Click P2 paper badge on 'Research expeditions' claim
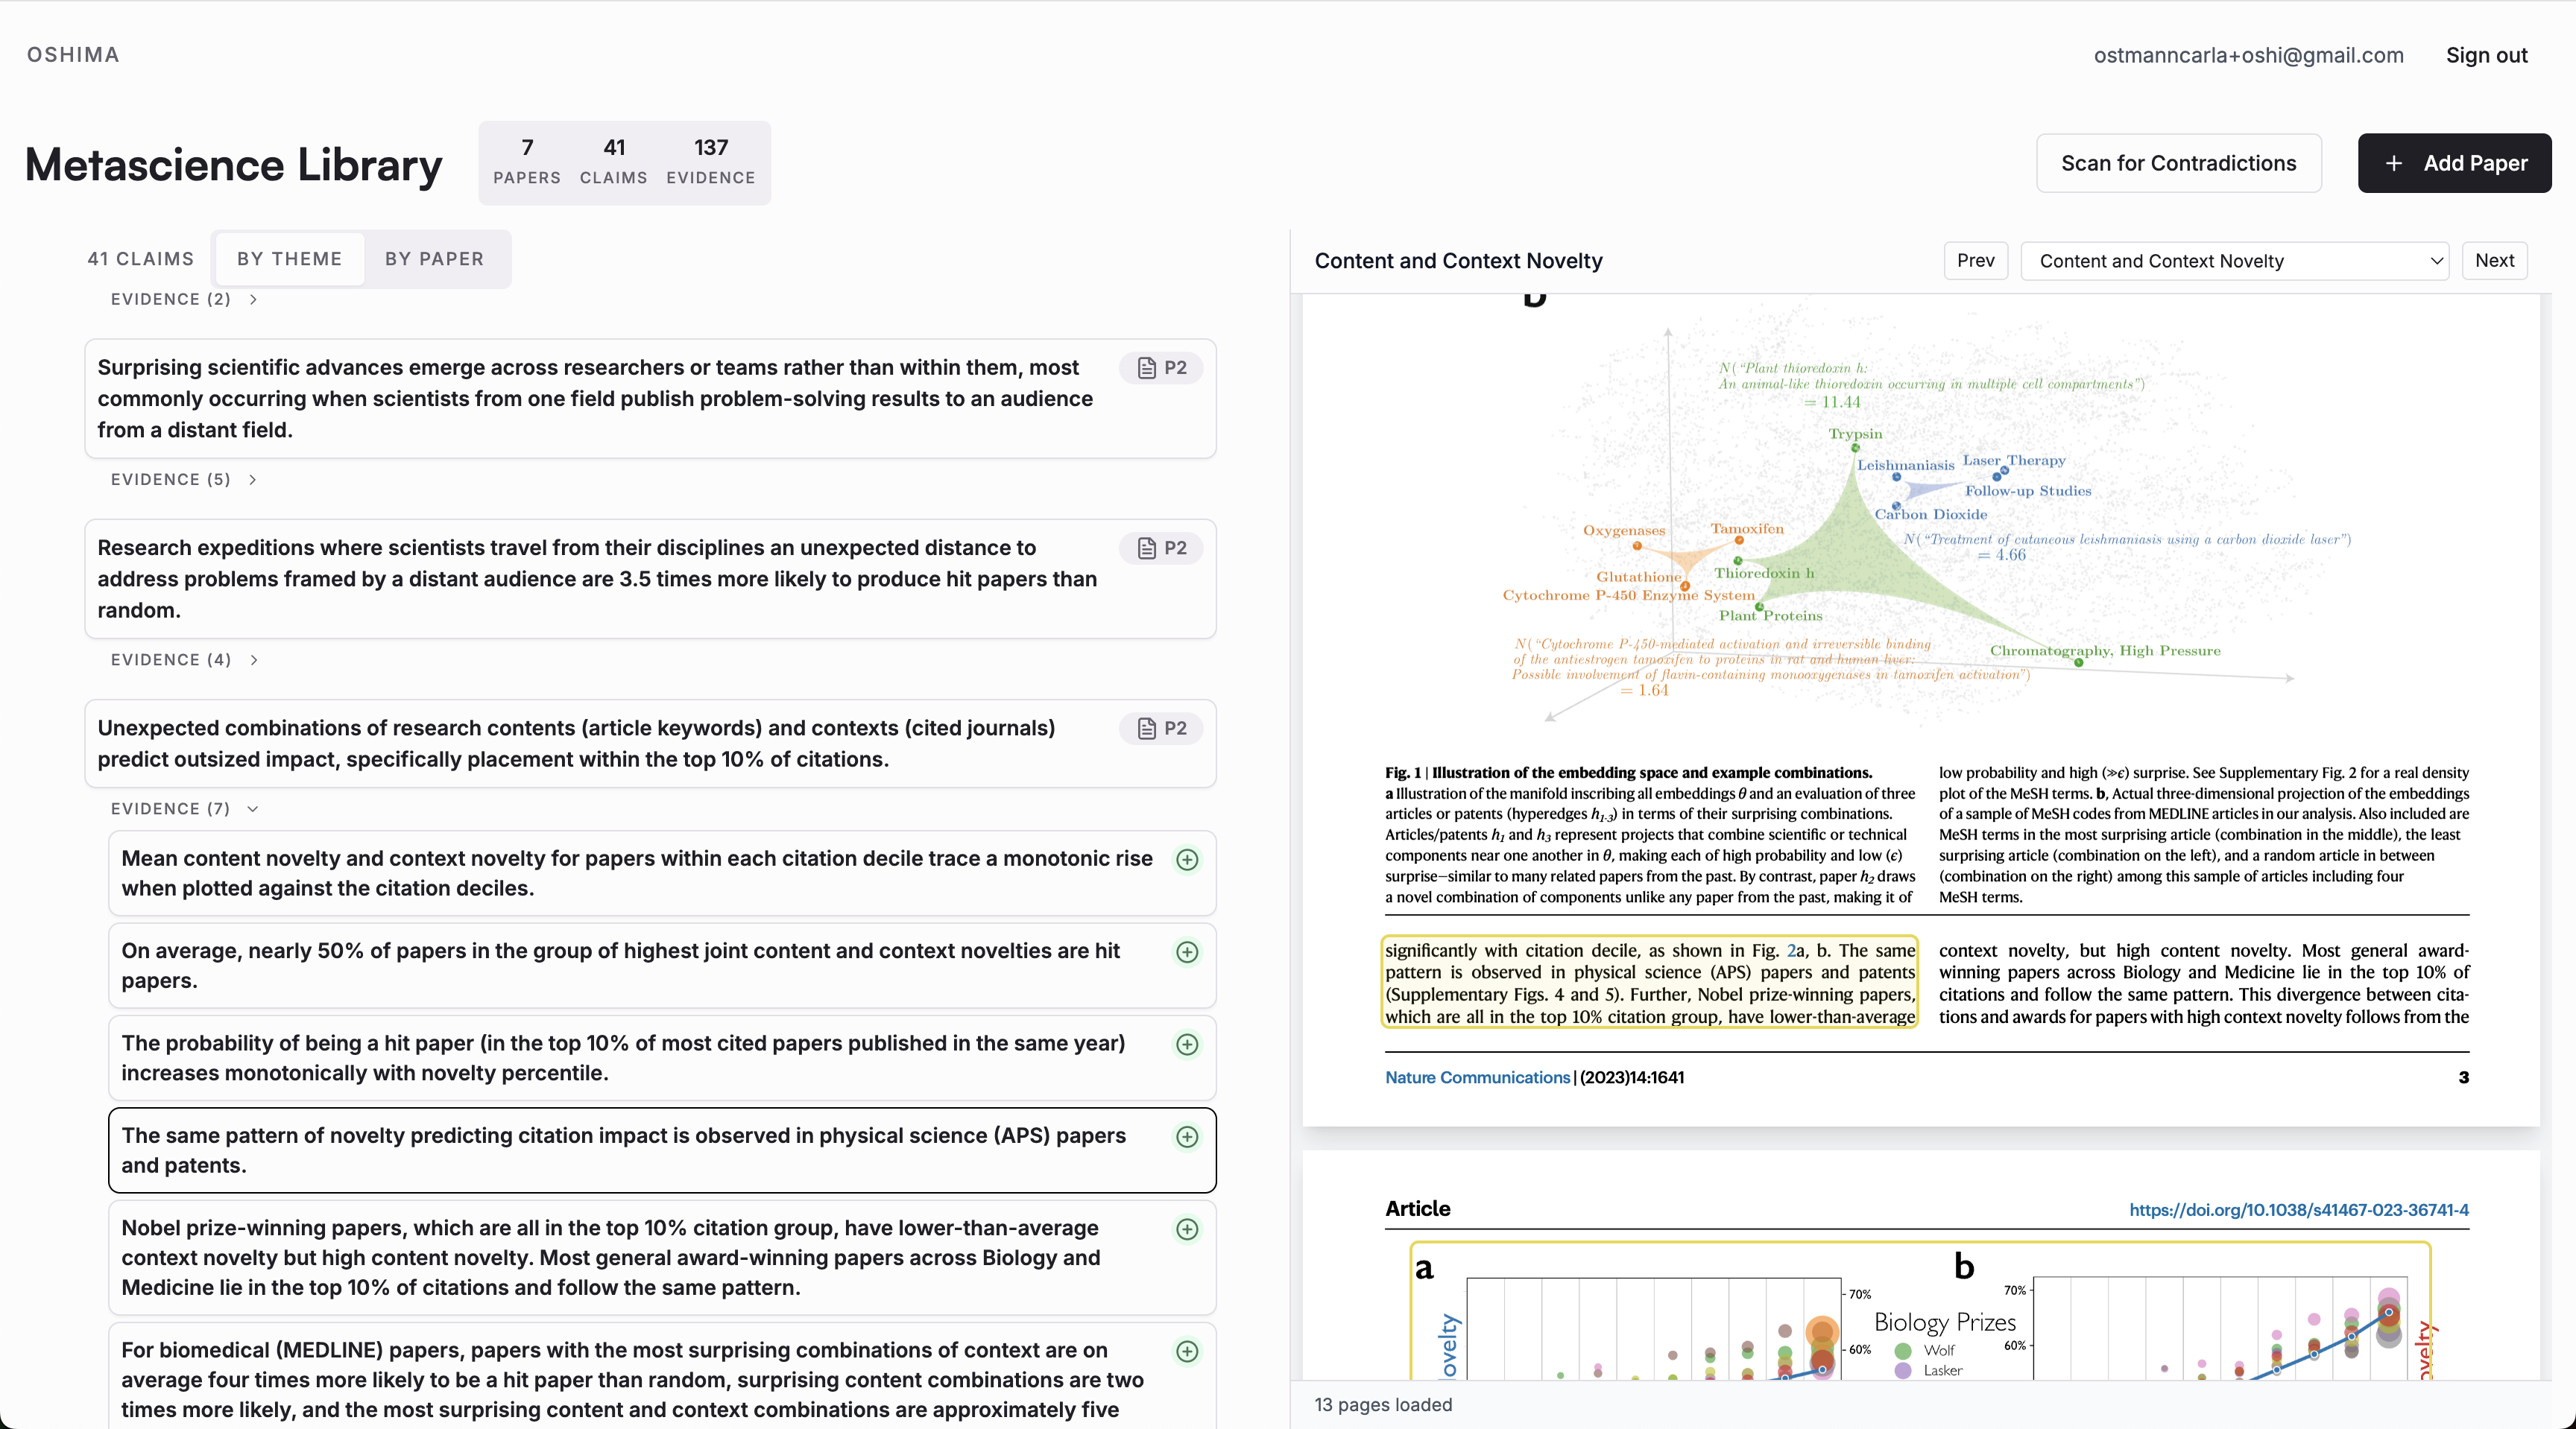Screen dimensions: 2576x1429 [x=1161, y=548]
